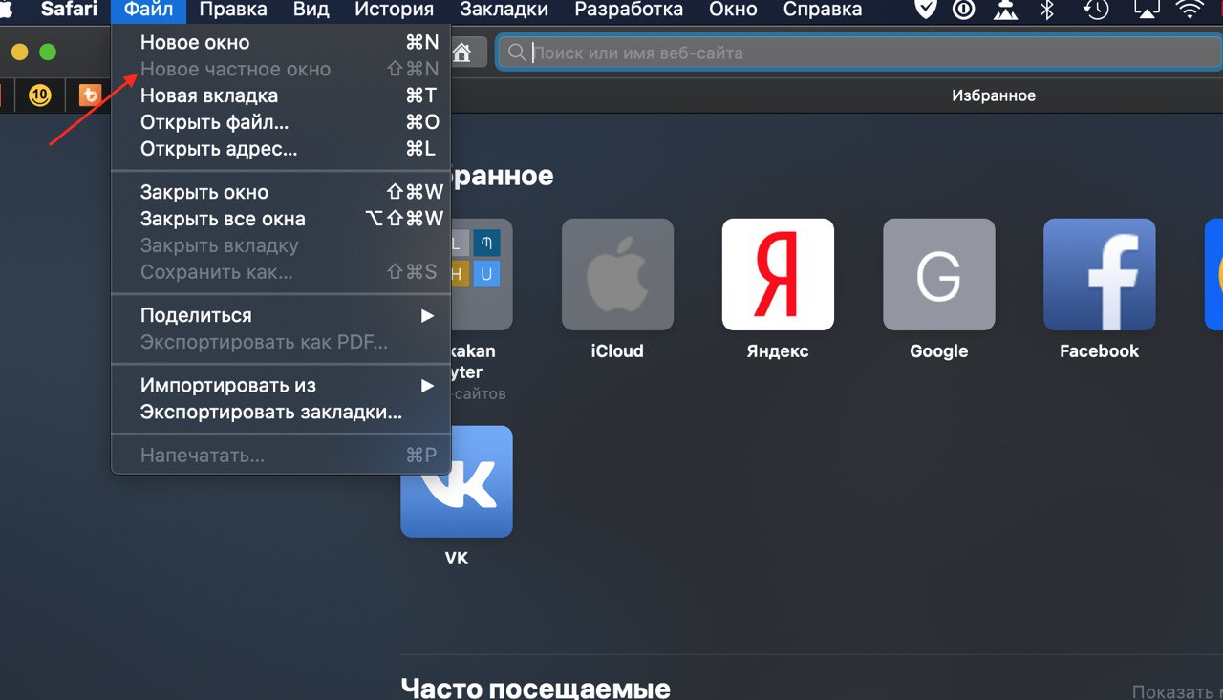Click the dimmed 'Сохранить как...' menu item

281,272
